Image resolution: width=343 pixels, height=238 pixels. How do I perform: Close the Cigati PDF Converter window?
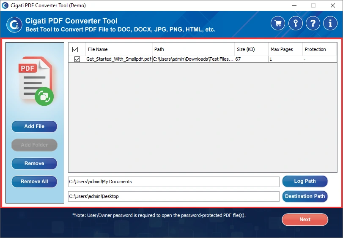[x=333, y=5]
